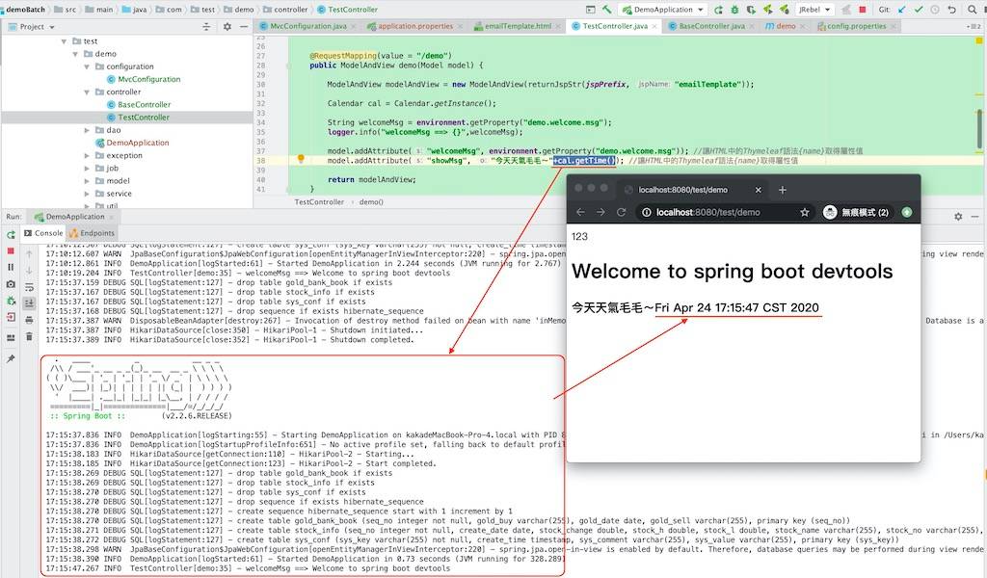This screenshot has width=987, height=578.
Task: Collapse the controller folder arrow
Action: pos(86,92)
